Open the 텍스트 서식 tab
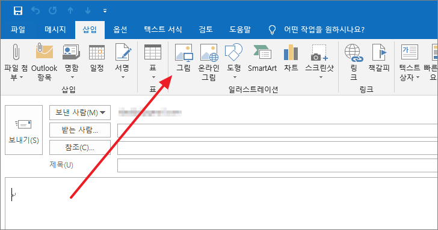 tap(163, 29)
